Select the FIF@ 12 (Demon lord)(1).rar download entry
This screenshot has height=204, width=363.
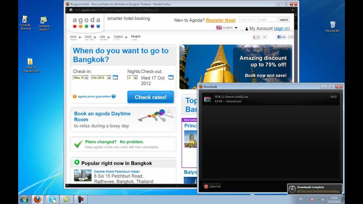coord(271,99)
